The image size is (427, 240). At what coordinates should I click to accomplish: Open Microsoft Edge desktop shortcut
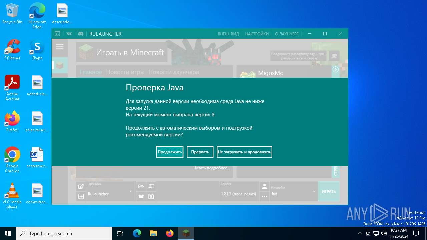point(37,16)
